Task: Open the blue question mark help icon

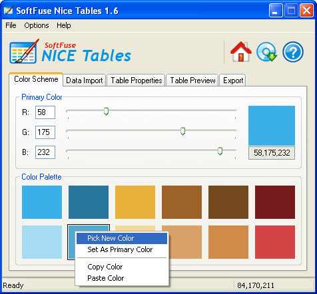Action: coord(293,52)
